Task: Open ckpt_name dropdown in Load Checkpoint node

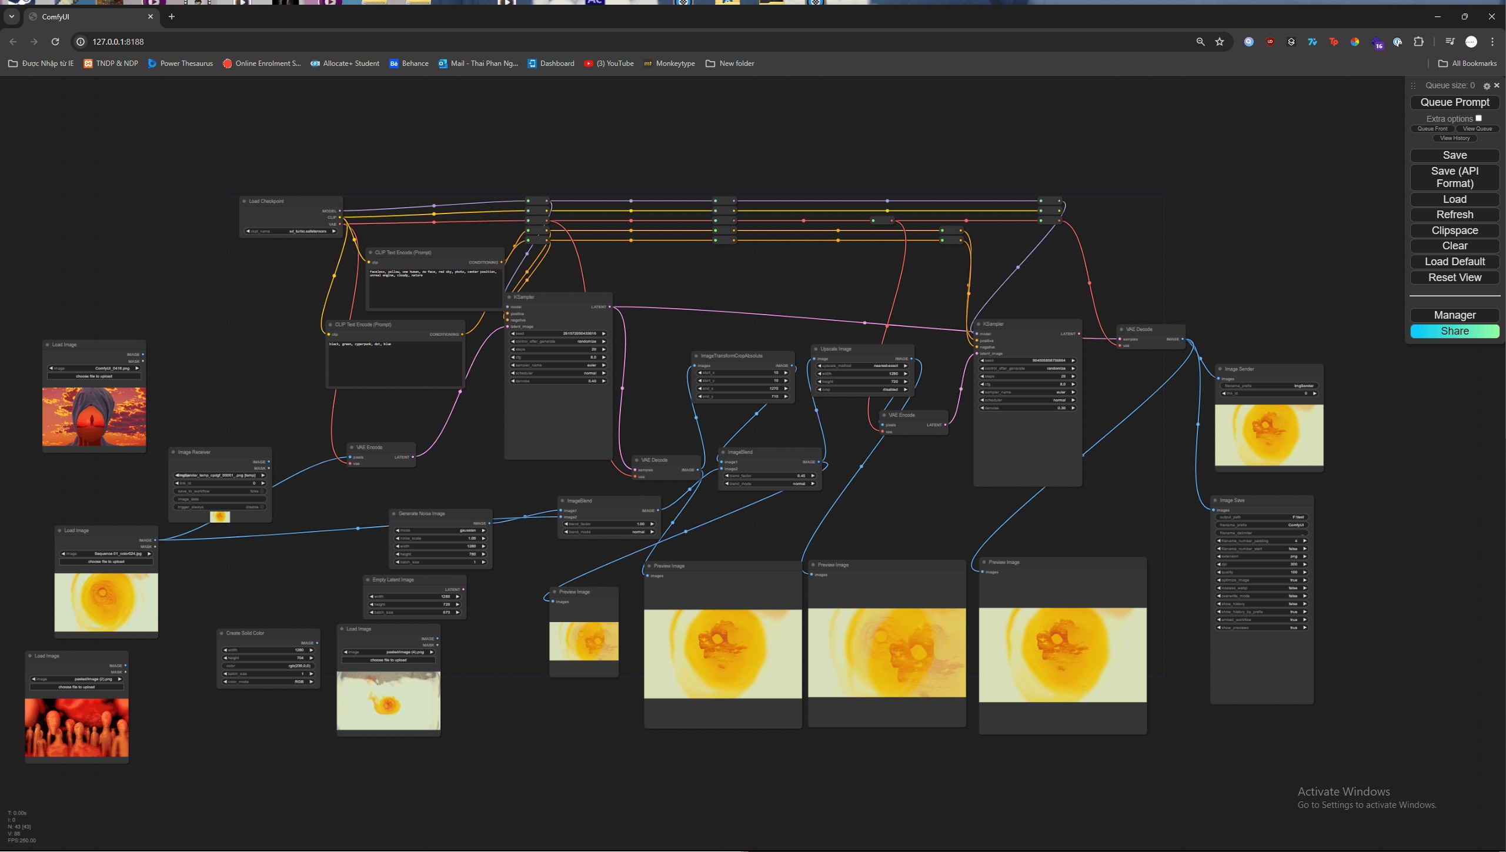Action: 291,231
